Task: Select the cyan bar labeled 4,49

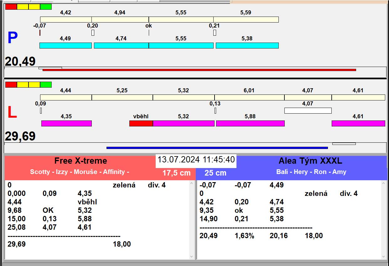Action: point(65,45)
